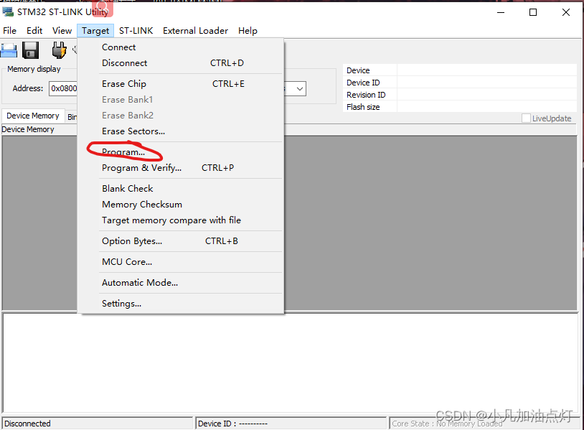Maximize the ST-LINK Utility window
The width and height of the screenshot is (584, 430).
533,12
